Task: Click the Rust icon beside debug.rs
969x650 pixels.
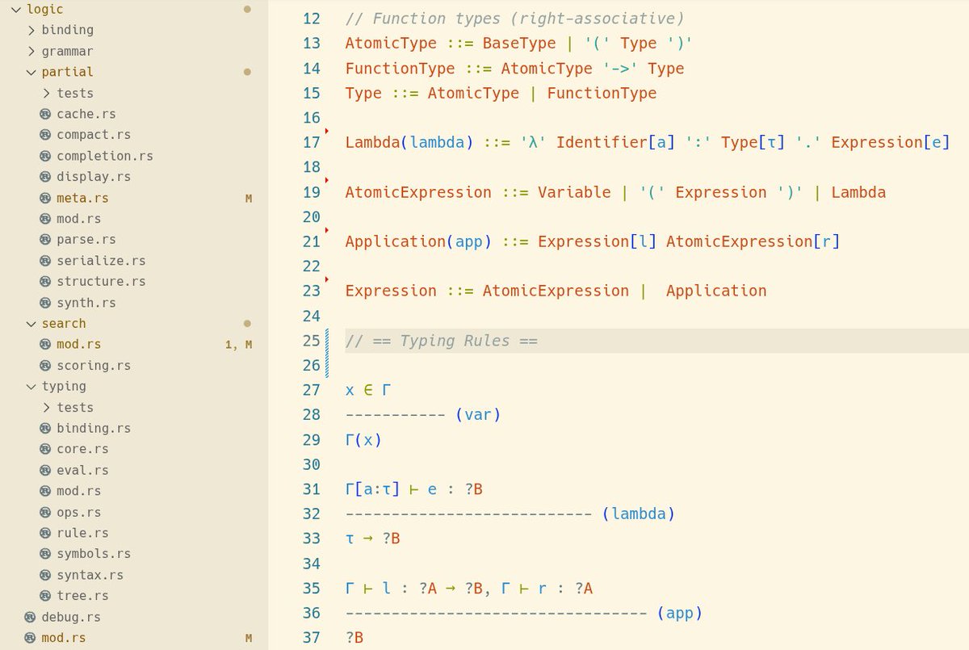Action: (x=30, y=618)
